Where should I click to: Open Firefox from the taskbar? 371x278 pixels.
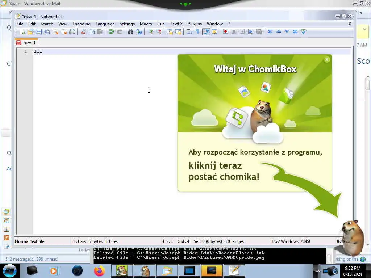click(99, 271)
